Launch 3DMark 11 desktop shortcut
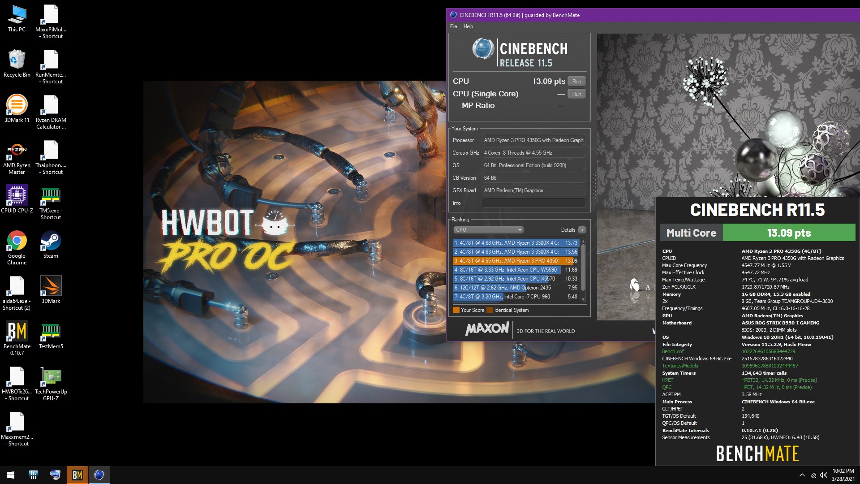The height and width of the screenshot is (484, 860). point(17,109)
